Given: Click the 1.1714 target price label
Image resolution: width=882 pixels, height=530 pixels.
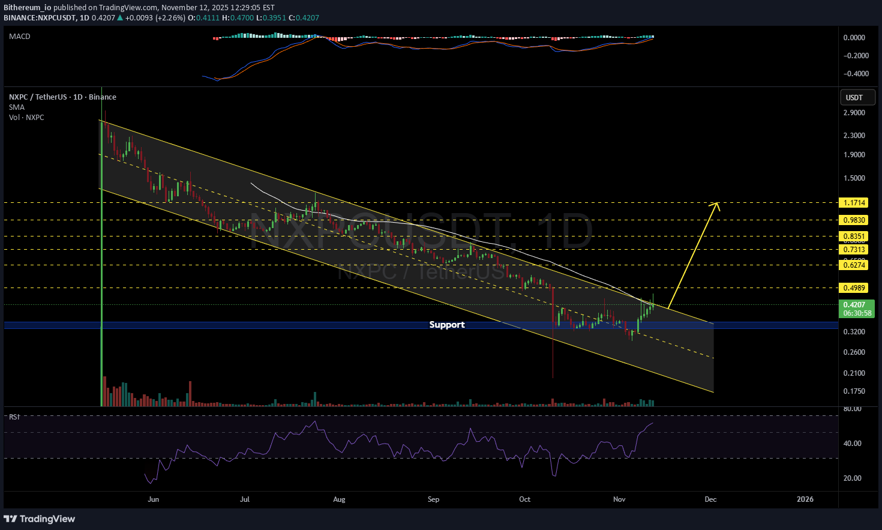Looking at the screenshot, I should 854,203.
